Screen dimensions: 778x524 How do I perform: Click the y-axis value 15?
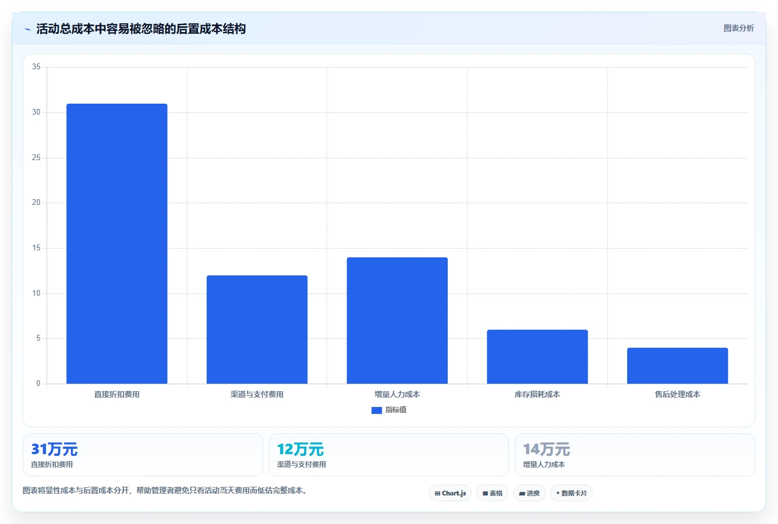pos(37,248)
